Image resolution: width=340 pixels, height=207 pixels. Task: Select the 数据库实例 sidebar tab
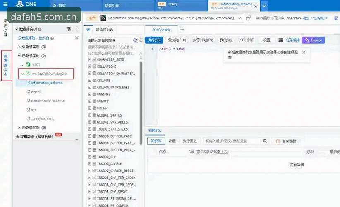pos(6,65)
